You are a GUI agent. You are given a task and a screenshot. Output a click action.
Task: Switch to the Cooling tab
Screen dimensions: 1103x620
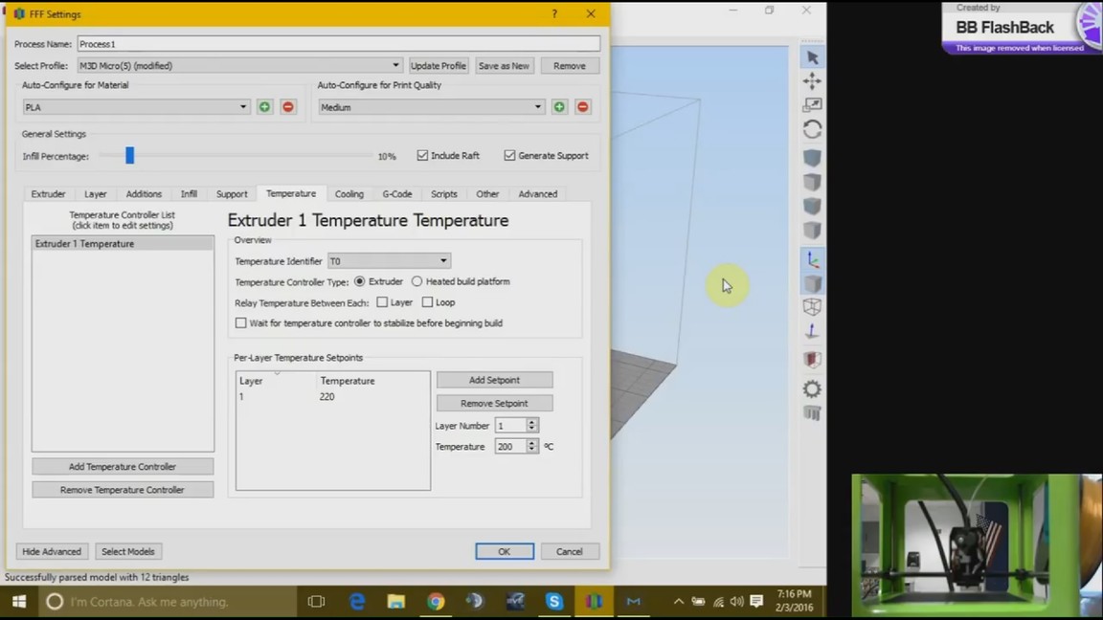click(349, 194)
